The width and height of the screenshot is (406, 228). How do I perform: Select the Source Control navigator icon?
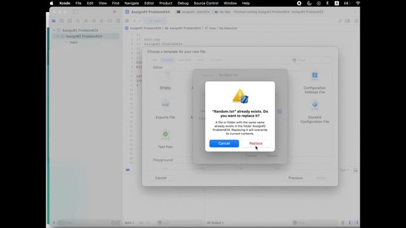(62, 21)
